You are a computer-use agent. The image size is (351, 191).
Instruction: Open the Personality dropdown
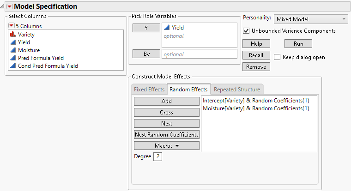point(310,19)
